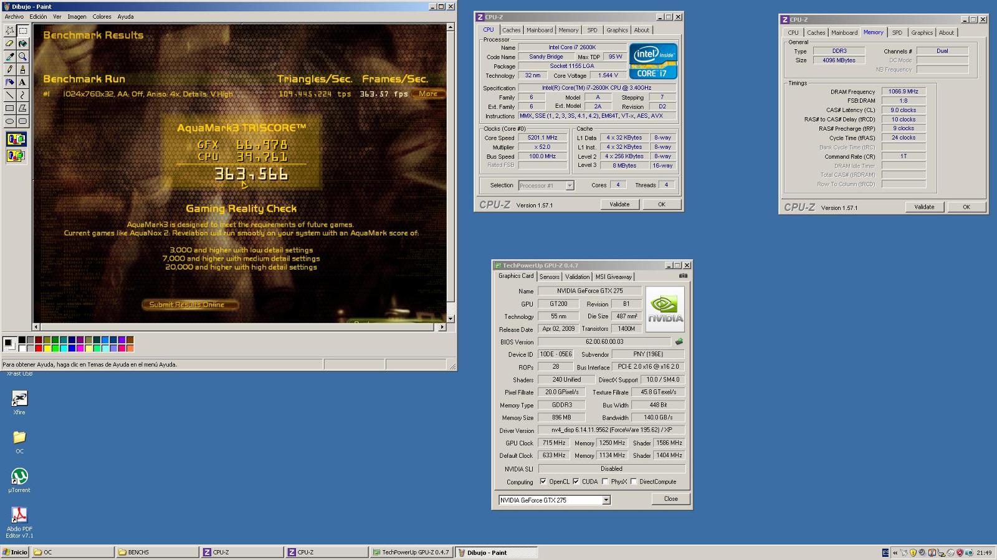997x560 pixels.
Task: Activate the Magnifier tool in Paint
Action: tap(22, 57)
